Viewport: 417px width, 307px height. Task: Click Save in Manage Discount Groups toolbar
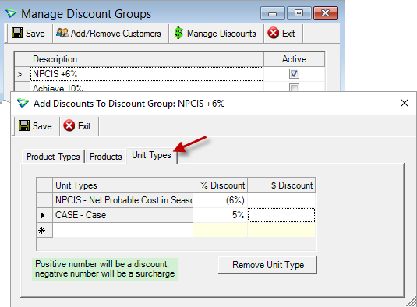pos(29,34)
